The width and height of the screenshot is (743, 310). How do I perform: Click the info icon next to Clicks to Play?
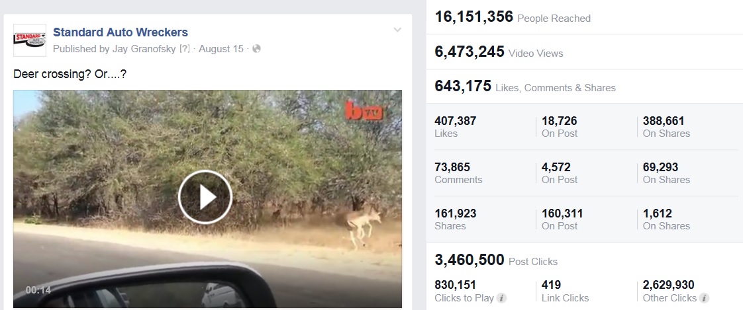tap(502, 298)
